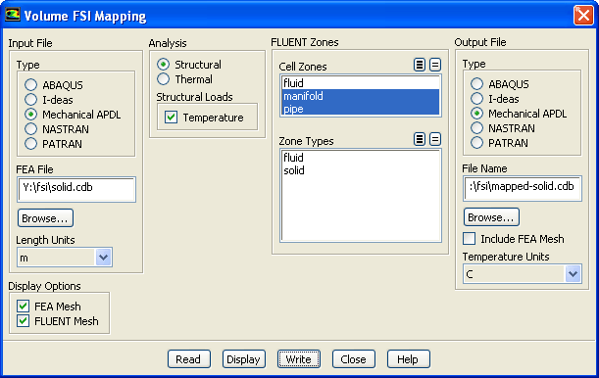The image size is (599, 378).
Task: Click output File Name input field
Action: point(523,188)
